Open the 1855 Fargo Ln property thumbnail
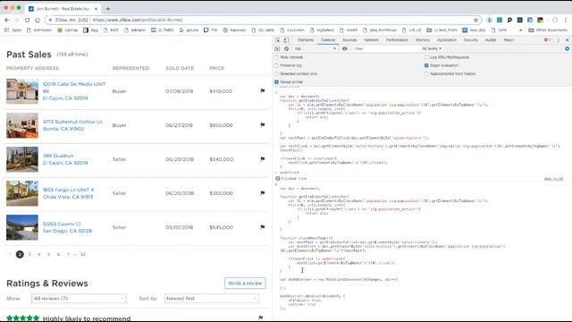Viewport: 572px width, 322px height. (x=21, y=193)
